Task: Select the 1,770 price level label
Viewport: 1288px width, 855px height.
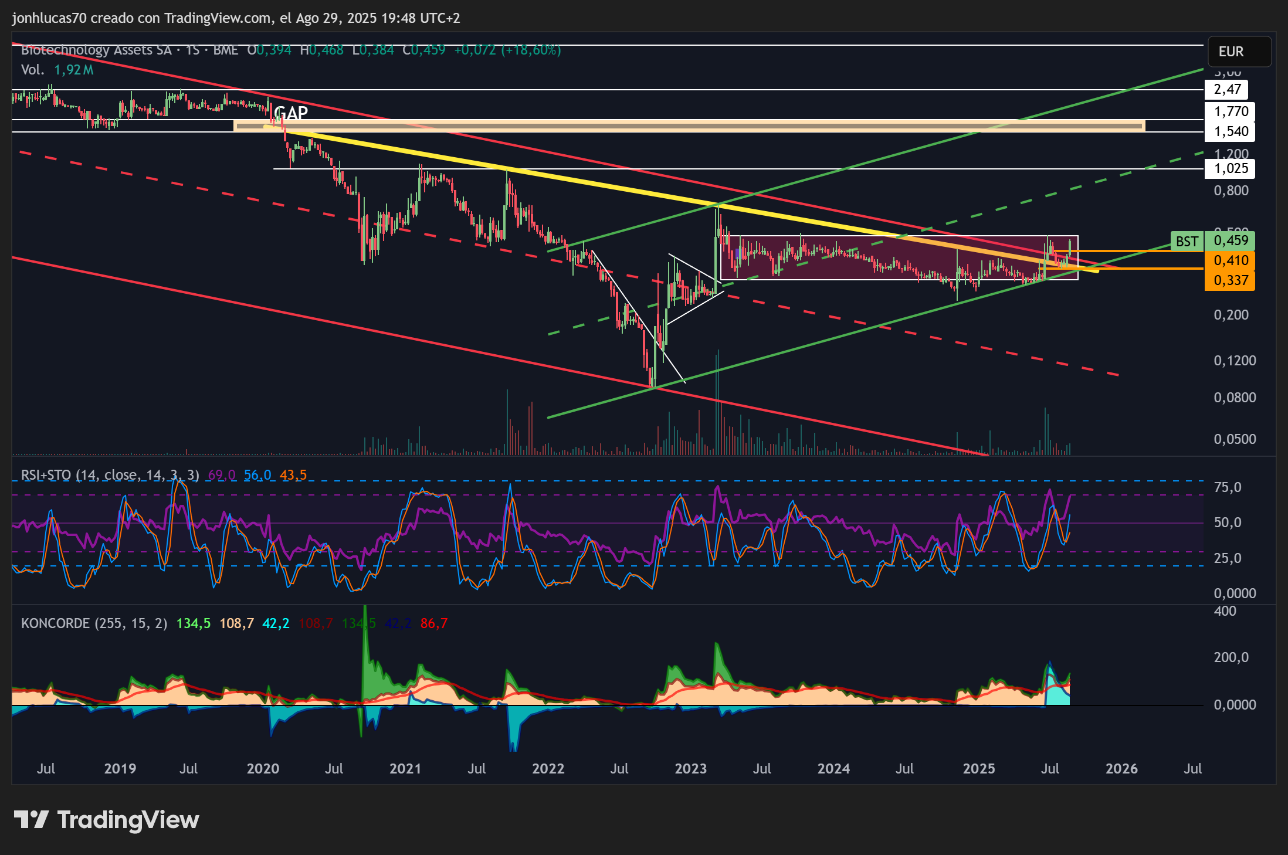Action: pos(1230,111)
